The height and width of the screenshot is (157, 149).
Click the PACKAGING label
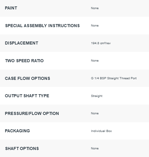17,131
